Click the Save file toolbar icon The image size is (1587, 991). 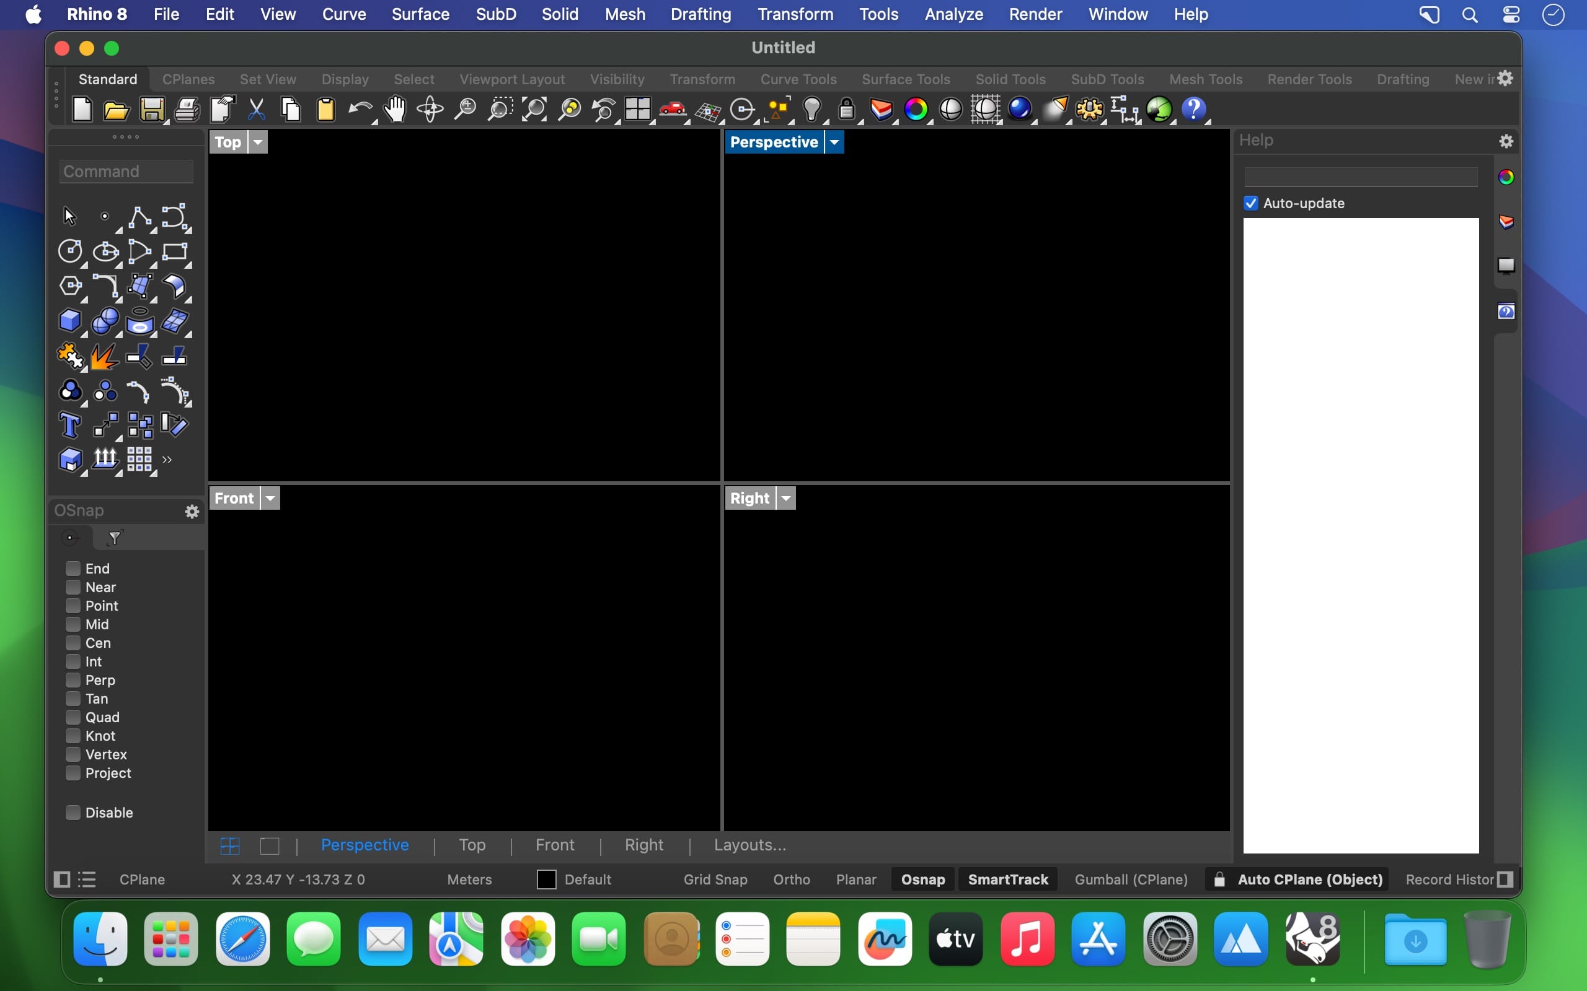point(151,110)
